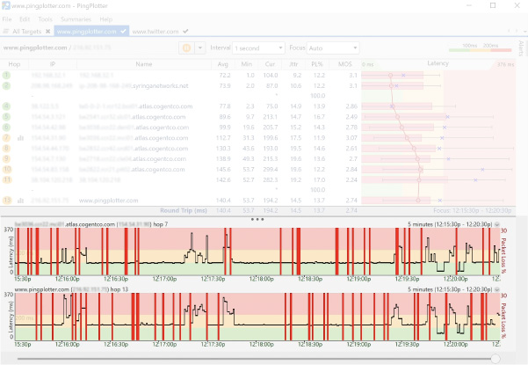528x365 pixels.
Task: Select hop 5 green circle icon
Action: tap(6, 117)
